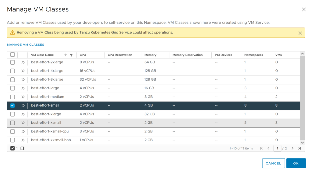Close the Manage VM Classes dialog

[x=304, y=9]
